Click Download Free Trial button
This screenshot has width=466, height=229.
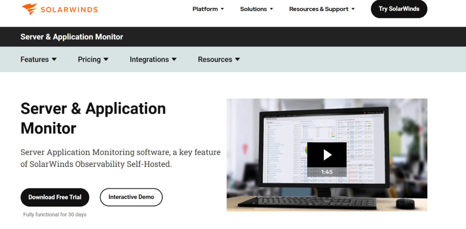[55, 197]
